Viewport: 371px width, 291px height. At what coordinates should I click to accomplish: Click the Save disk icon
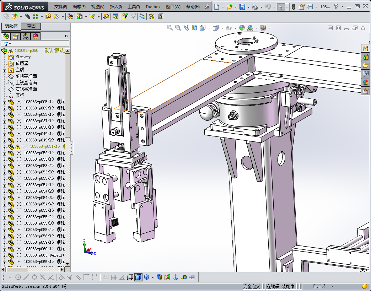click(242, 7)
